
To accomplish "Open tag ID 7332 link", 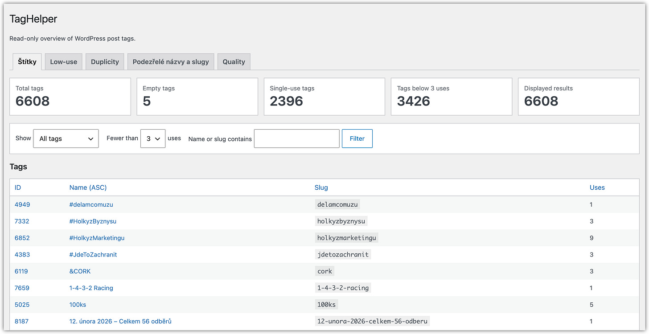I will [x=22, y=221].
